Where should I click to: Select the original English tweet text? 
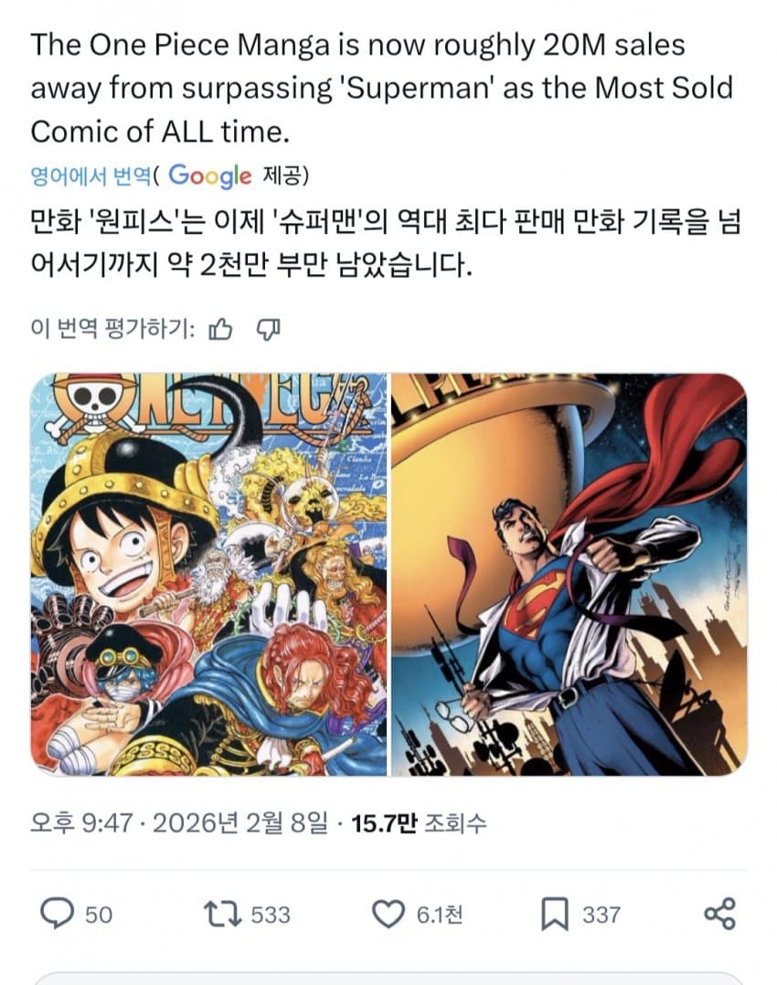[x=381, y=88]
